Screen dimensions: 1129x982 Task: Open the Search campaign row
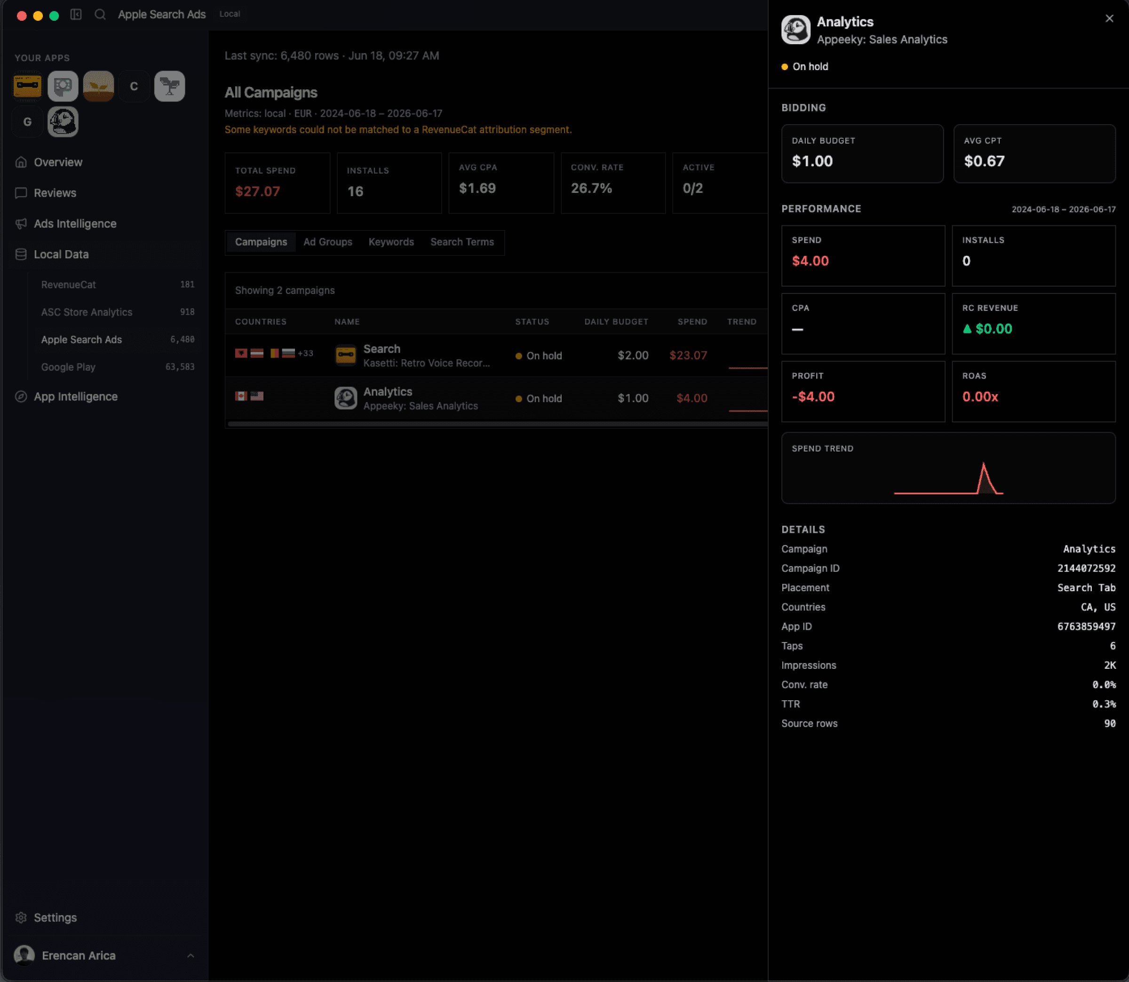click(497, 355)
